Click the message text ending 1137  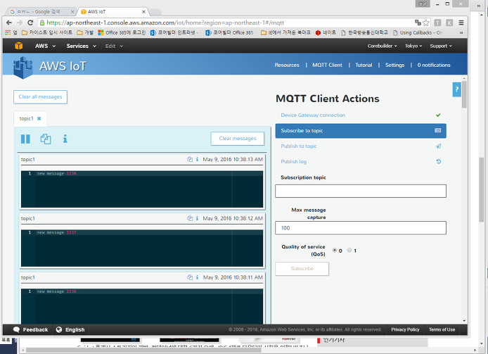56,232
